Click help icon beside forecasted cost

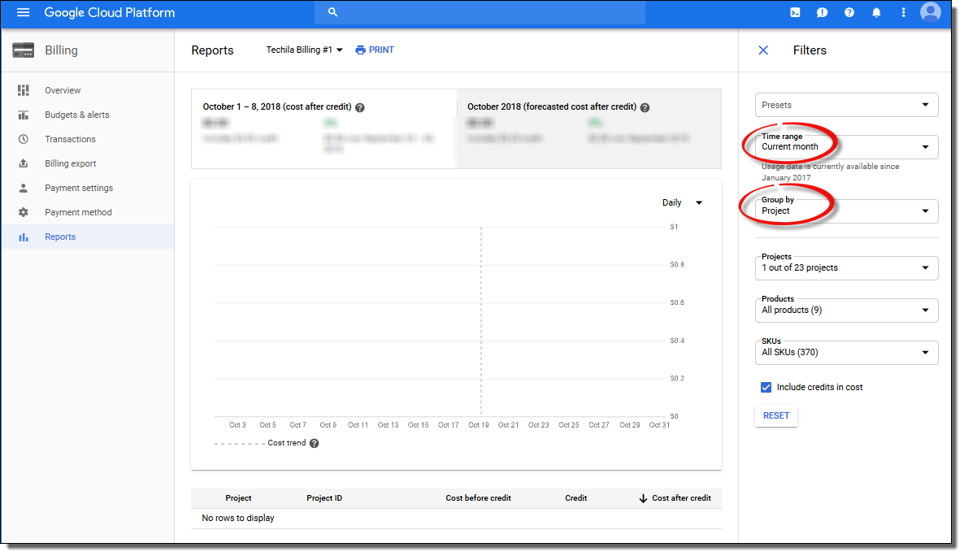click(x=645, y=107)
